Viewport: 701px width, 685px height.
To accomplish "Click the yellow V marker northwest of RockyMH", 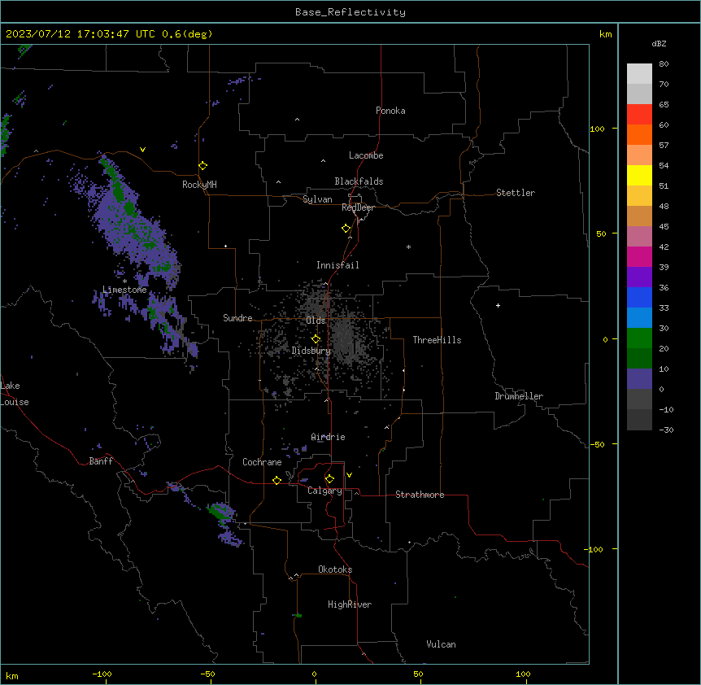I will coord(142,150).
